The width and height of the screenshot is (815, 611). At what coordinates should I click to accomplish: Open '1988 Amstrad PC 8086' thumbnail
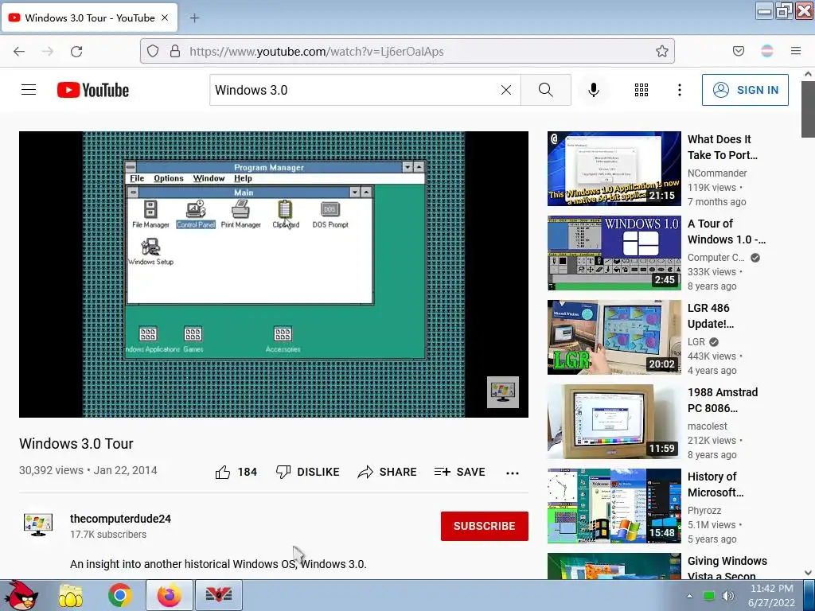[614, 422]
